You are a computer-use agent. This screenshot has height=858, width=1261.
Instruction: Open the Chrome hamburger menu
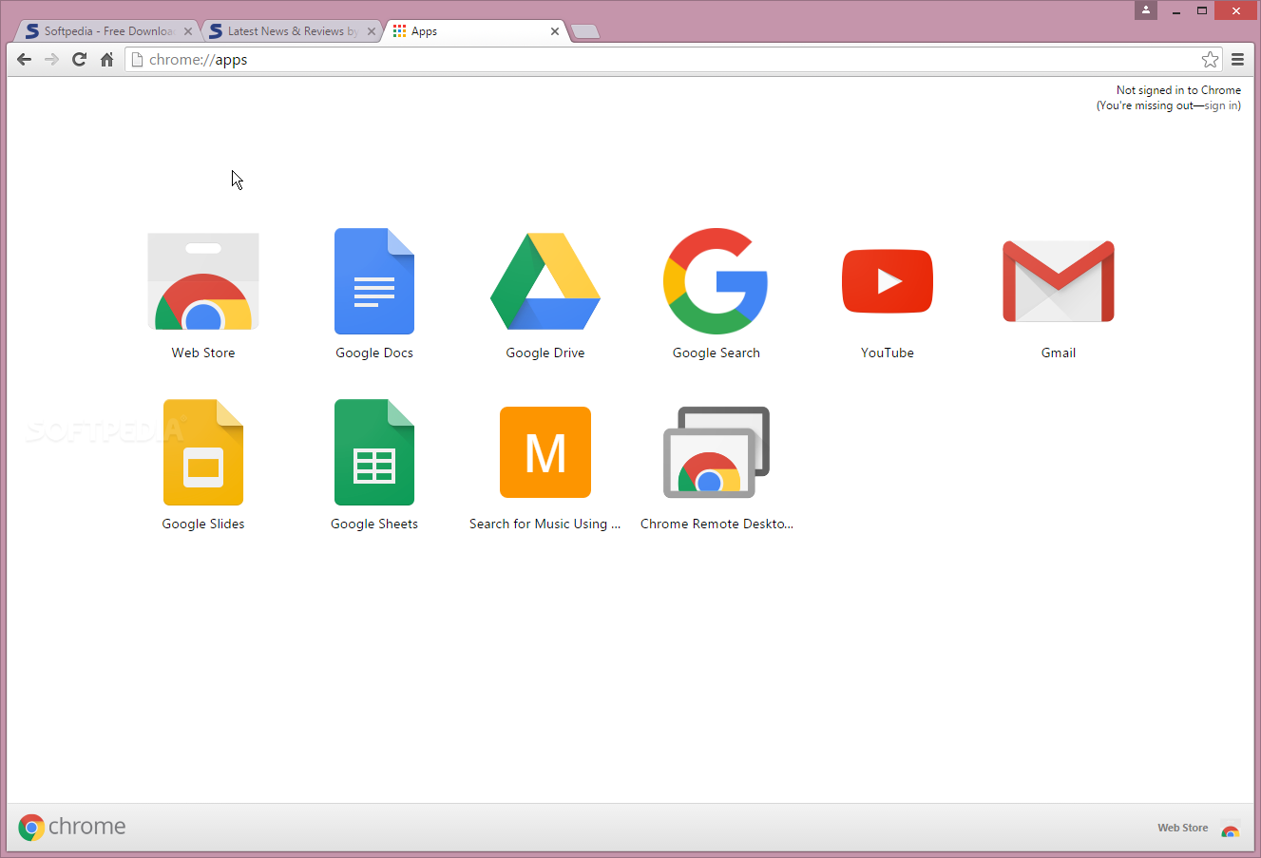click(x=1237, y=60)
